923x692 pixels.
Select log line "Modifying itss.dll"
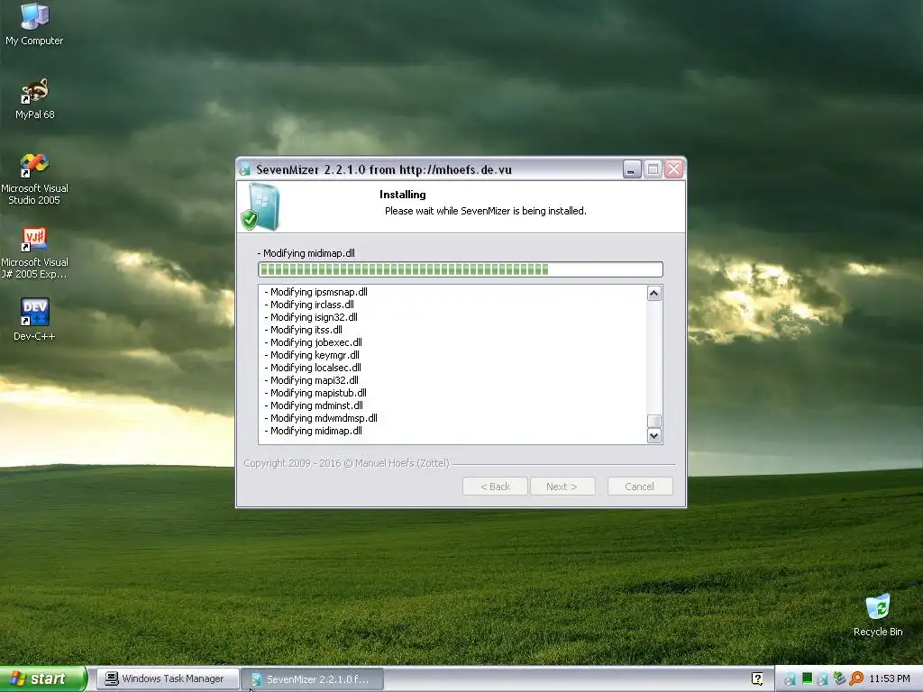coord(304,330)
